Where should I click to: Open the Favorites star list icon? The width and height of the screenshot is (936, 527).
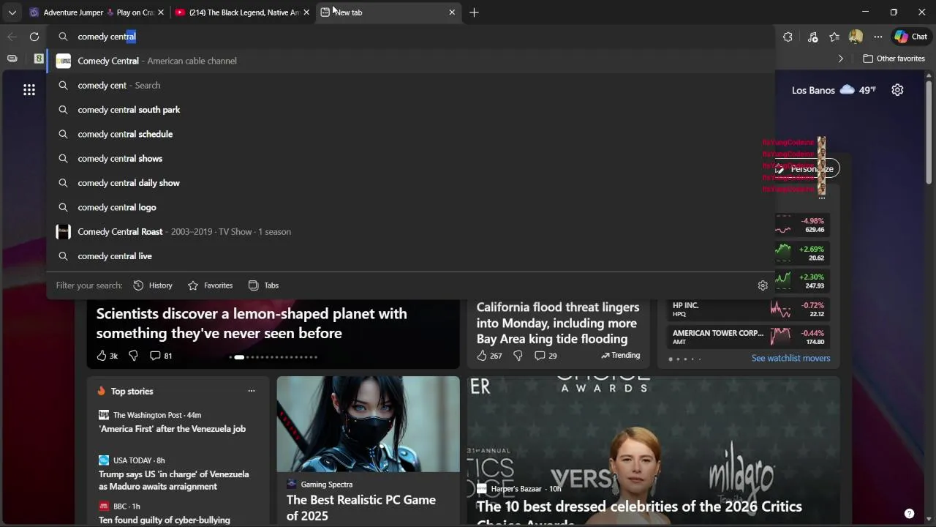834,37
